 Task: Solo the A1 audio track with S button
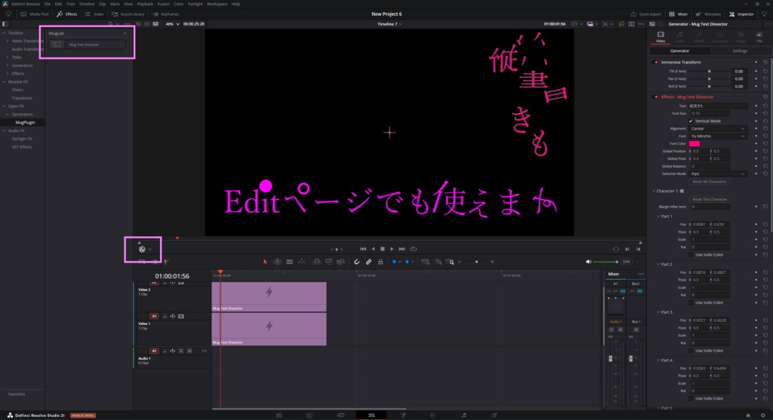click(181, 351)
